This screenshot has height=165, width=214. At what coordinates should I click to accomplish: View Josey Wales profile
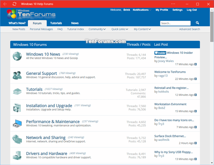pyautogui.click(x=166, y=61)
